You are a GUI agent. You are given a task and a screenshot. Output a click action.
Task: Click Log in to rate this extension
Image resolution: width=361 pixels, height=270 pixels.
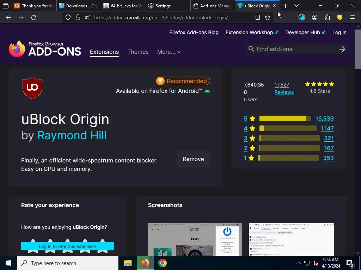point(68,246)
